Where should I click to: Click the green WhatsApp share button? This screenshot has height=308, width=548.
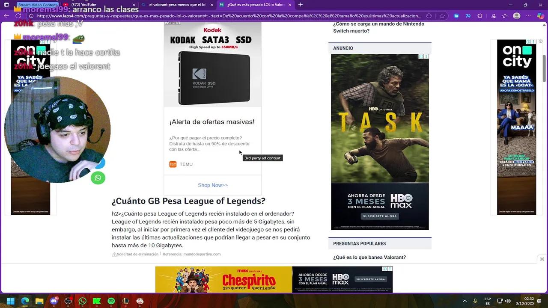(98, 178)
